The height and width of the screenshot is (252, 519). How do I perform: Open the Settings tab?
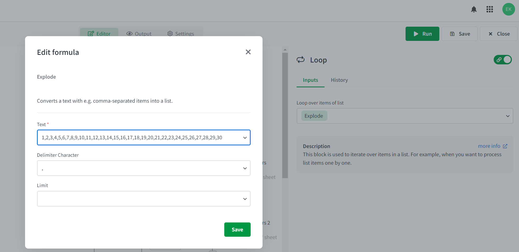tap(181, 34)
